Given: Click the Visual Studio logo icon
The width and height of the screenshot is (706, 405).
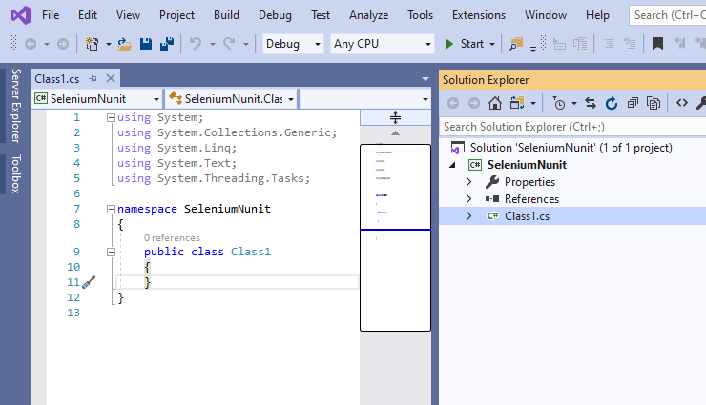Looking at the screenshot, I should [21, 15].
